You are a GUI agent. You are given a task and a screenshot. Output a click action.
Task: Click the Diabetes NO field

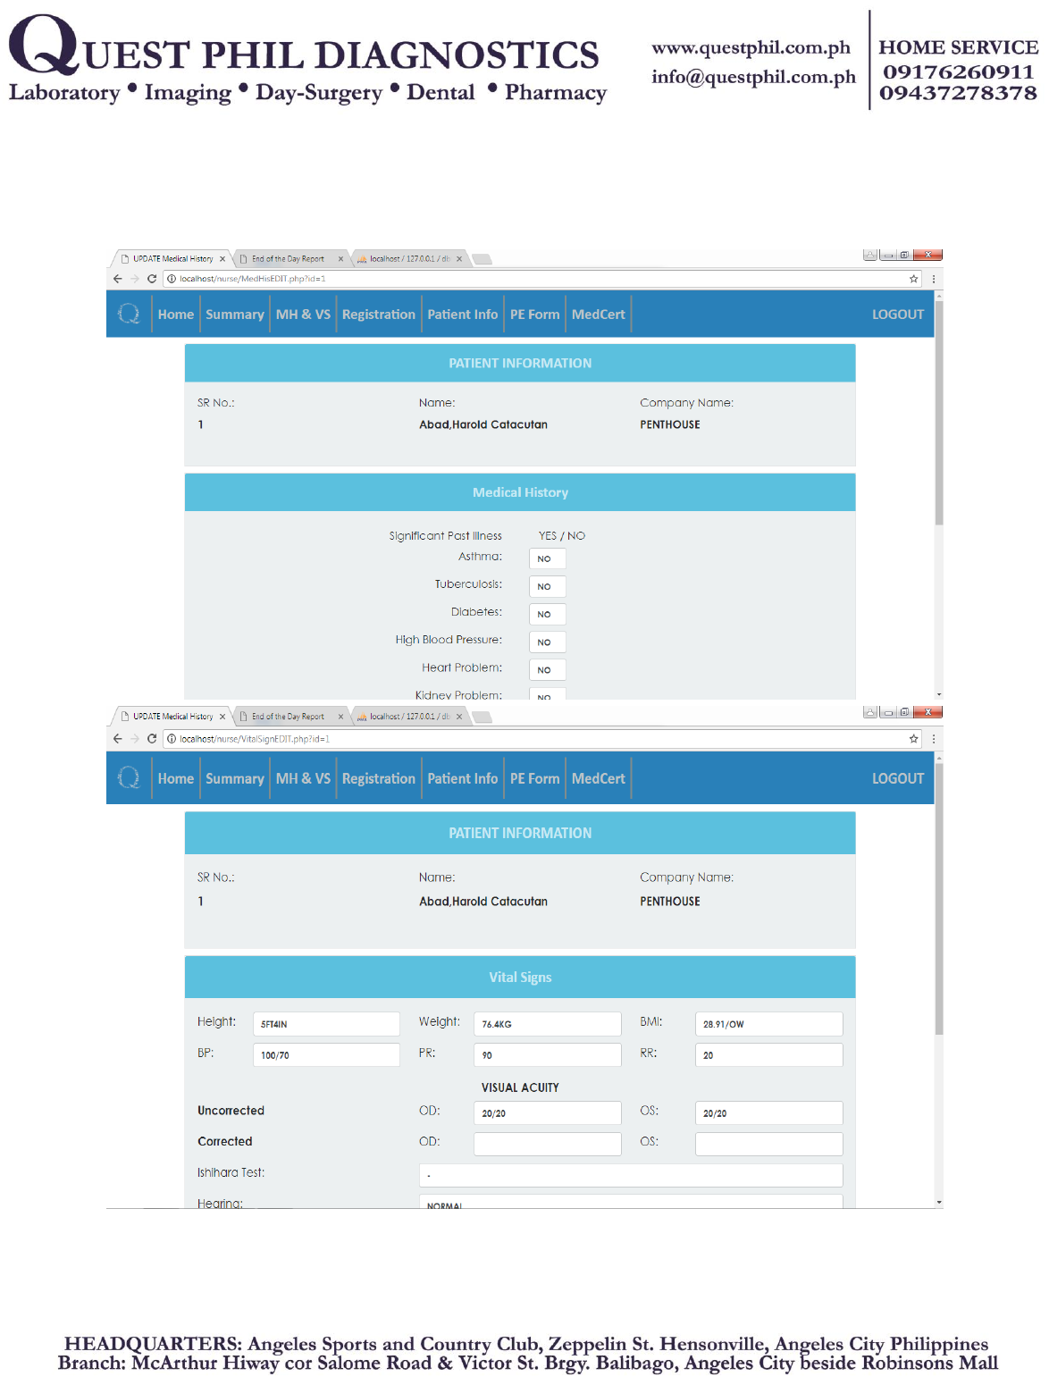point(547,614)
